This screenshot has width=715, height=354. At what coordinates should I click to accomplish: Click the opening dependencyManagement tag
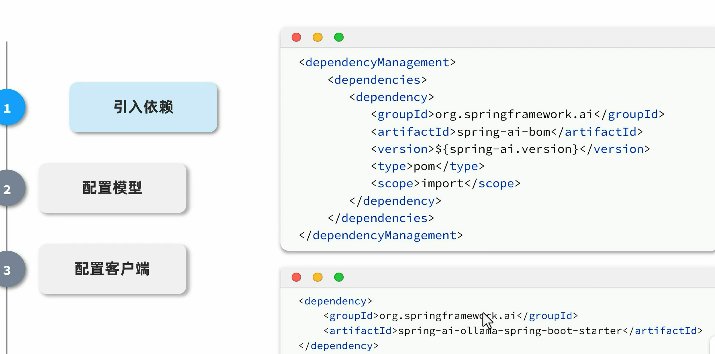[x=377, y=62]
